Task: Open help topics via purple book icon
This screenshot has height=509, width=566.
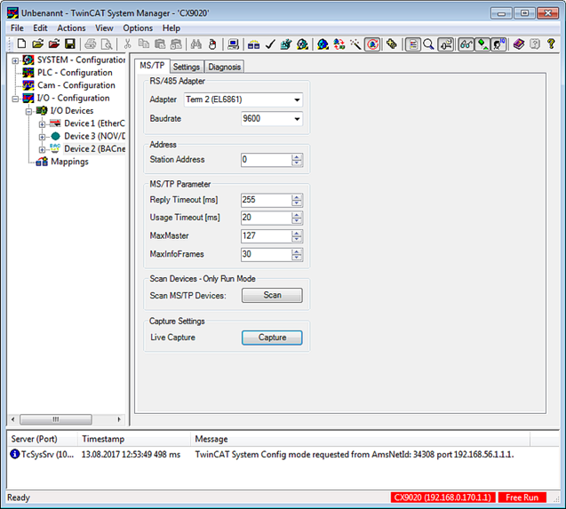Action: 519,44
